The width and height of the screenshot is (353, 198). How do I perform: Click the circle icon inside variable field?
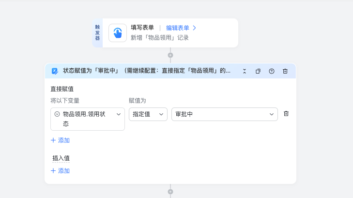pyautogui.click(x=57, y=114)
